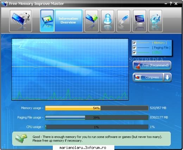Image resolution: width=183 pixels, height=150 pixels.
Task: Click the Compress button
Action: coord(148,77)
